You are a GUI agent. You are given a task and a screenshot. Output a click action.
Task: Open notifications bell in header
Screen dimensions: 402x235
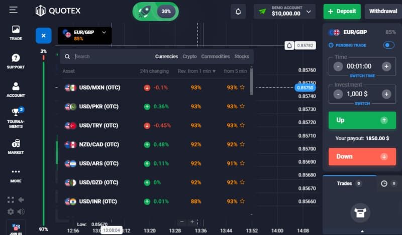coord(238,12)
